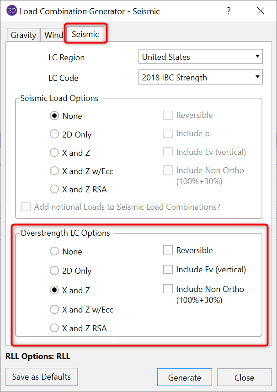Switch to the Wind tab

54,35
